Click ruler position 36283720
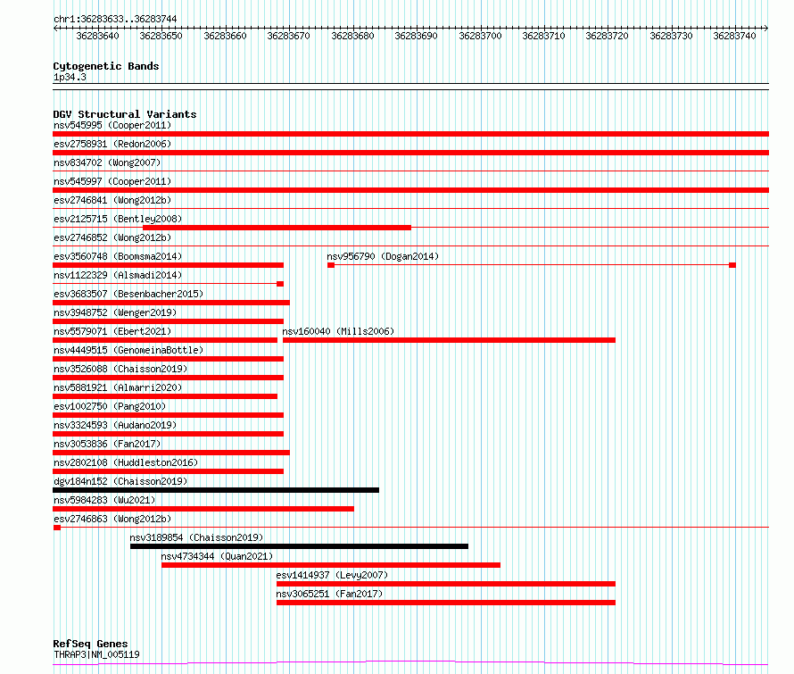Image resolution: width=794 pixels, height=674 pixels. [608, 36]
